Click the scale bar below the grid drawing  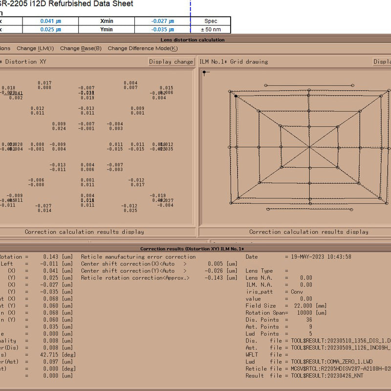[x=309, y=209]
